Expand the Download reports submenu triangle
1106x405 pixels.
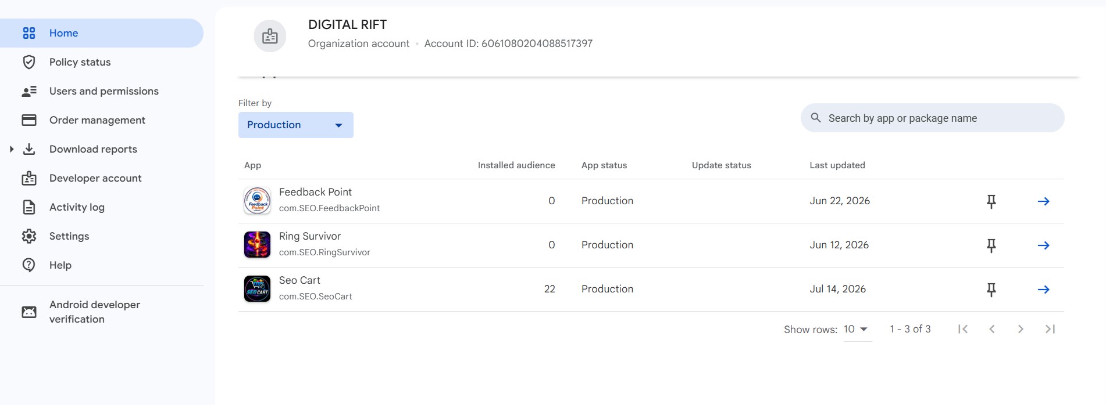[12, 149]
